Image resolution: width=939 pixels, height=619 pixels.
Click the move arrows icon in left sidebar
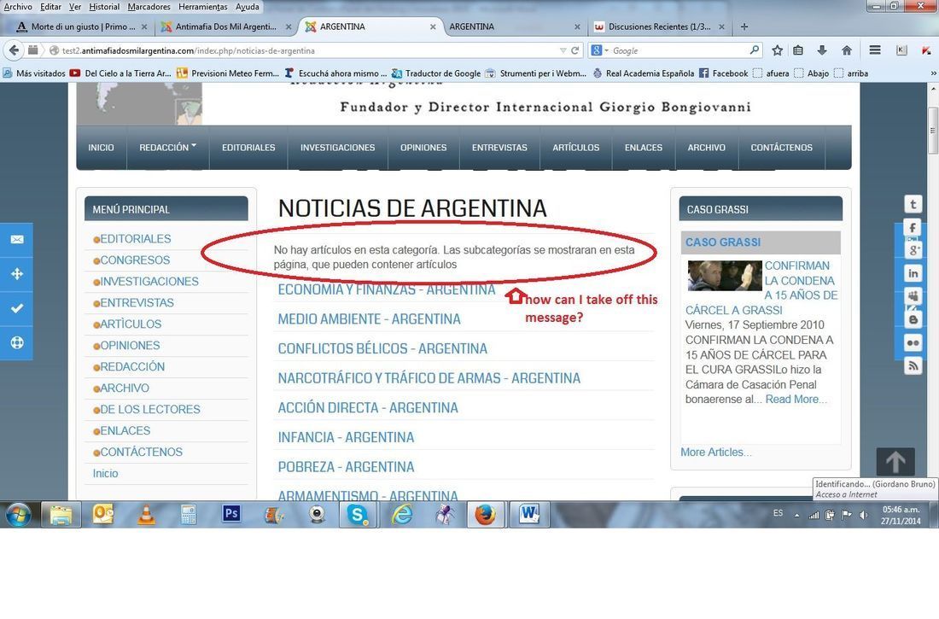click(x=17, y=274)
